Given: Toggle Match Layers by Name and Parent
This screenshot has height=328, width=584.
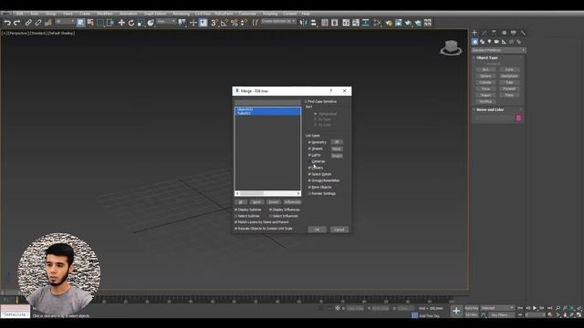Looking at the screenshot, I should point(236,222).
